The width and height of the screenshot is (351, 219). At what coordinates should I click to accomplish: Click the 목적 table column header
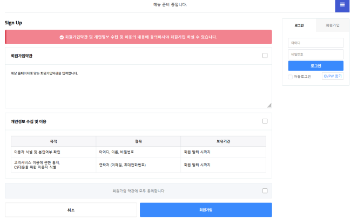pyautogui.click(x=53, y=141)
